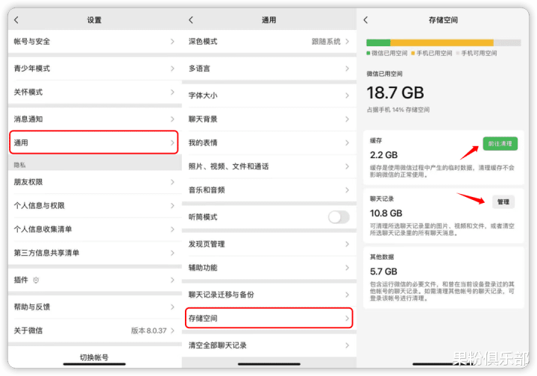Click the 18.7 GB storage value
The image size is (537, 376).
point(395,93)
